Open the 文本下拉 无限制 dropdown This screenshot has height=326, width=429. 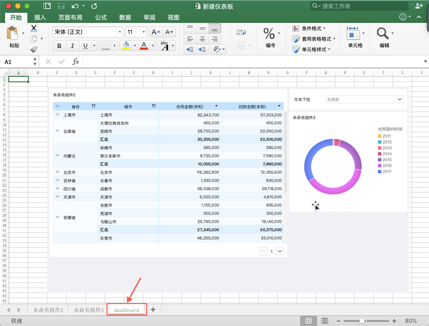point(365,99)
